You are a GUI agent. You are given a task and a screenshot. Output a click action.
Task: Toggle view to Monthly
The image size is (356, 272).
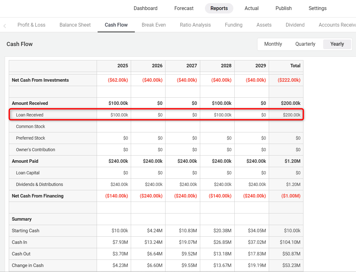pyautogui.click(x=273, y=44)
